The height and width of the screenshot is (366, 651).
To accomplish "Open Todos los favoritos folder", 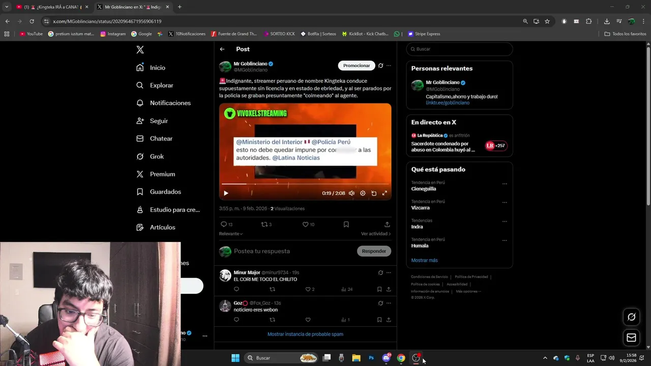I will (625, 34).
